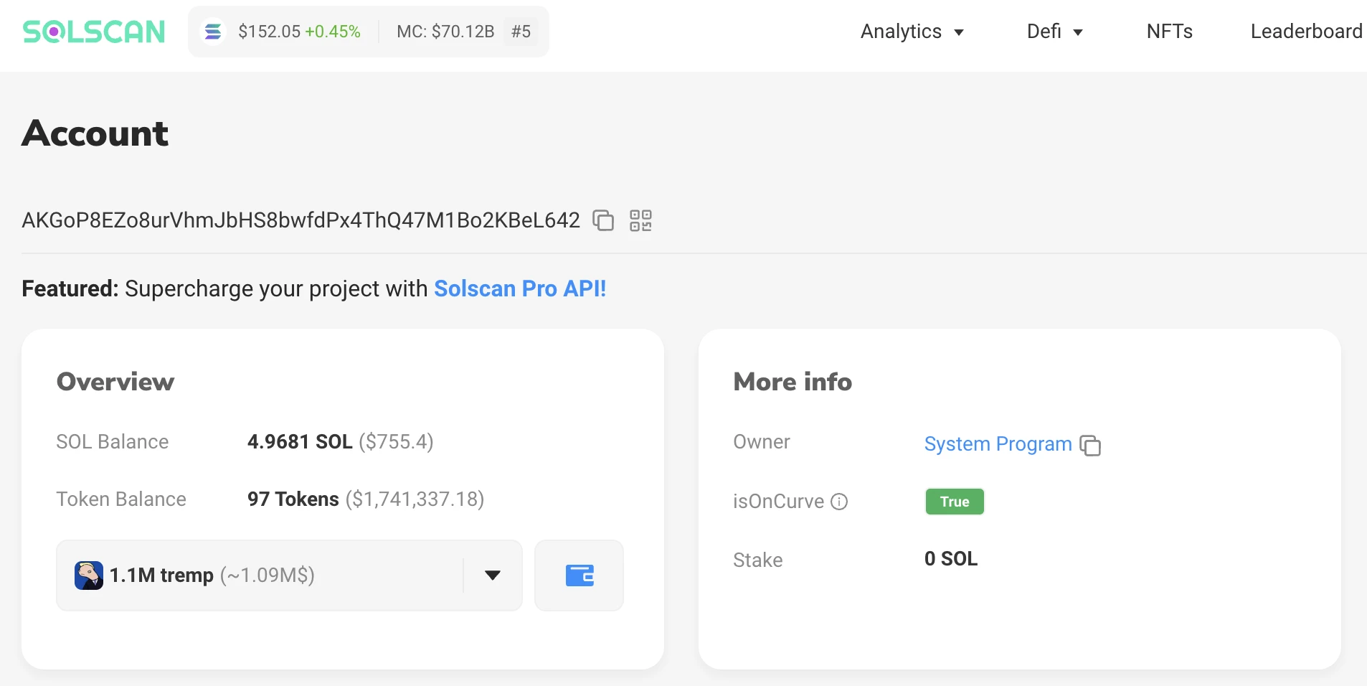Click the Solscan logo
The image size is (1367, 686).
(94, 32)
